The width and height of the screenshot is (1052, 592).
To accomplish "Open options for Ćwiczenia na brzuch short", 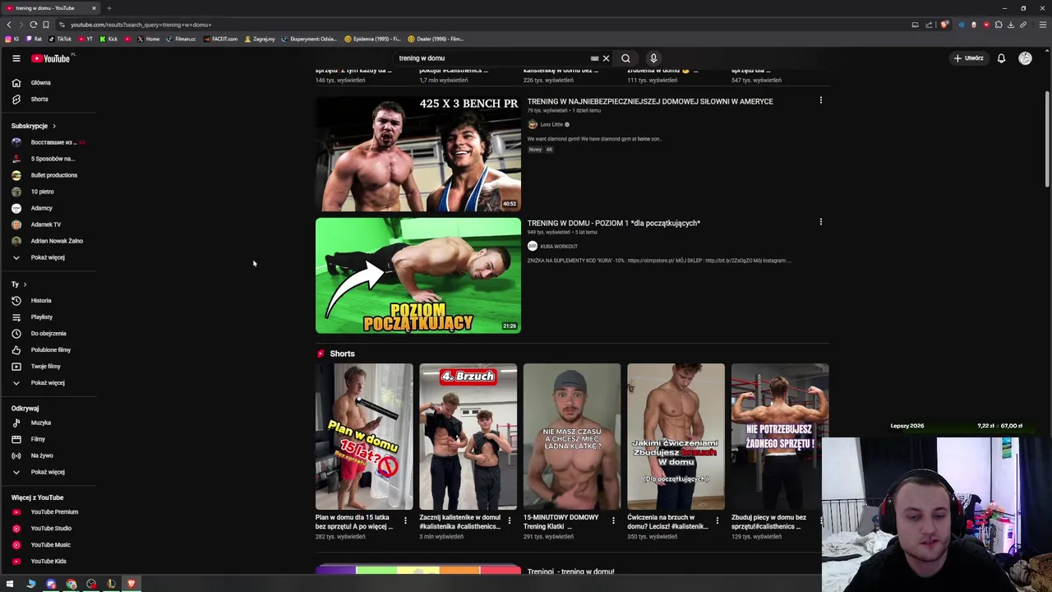I will tap(717, 520).
